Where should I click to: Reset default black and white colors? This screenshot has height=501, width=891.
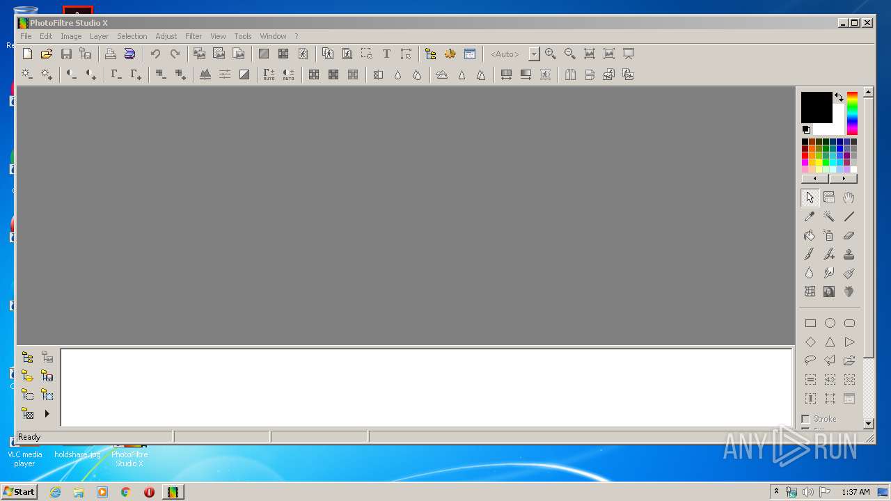[806, 129]
